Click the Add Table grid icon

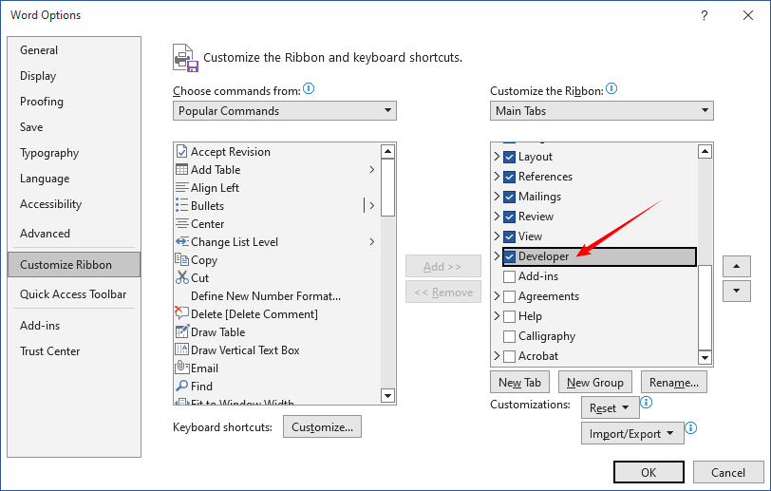[182, 170]
